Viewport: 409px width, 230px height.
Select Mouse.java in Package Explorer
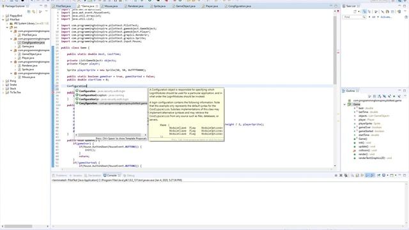[28, 77]
